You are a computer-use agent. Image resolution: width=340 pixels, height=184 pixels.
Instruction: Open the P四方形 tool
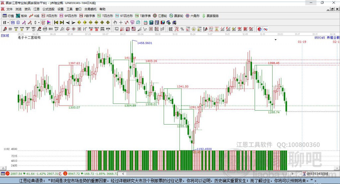tap(49, 16)
